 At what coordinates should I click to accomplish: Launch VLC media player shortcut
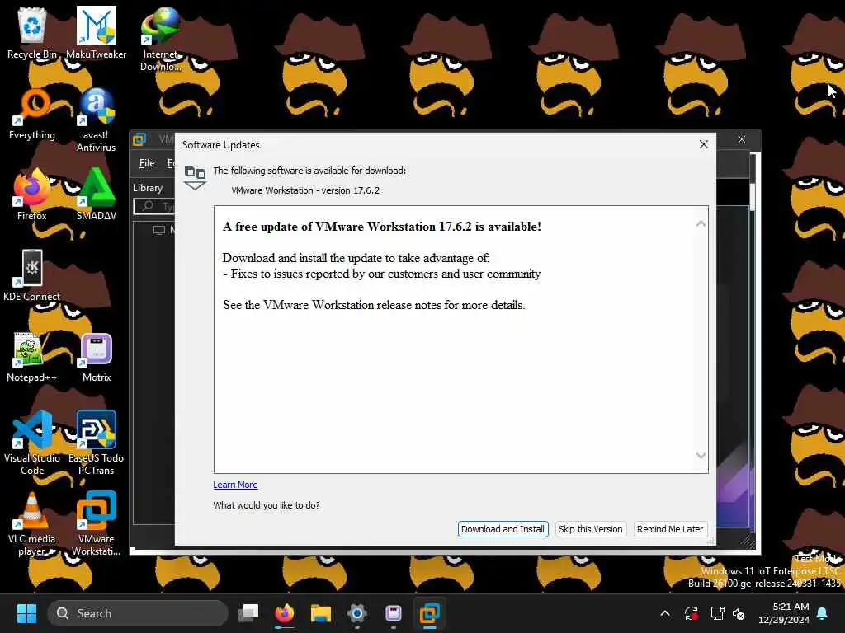[32, 523]
